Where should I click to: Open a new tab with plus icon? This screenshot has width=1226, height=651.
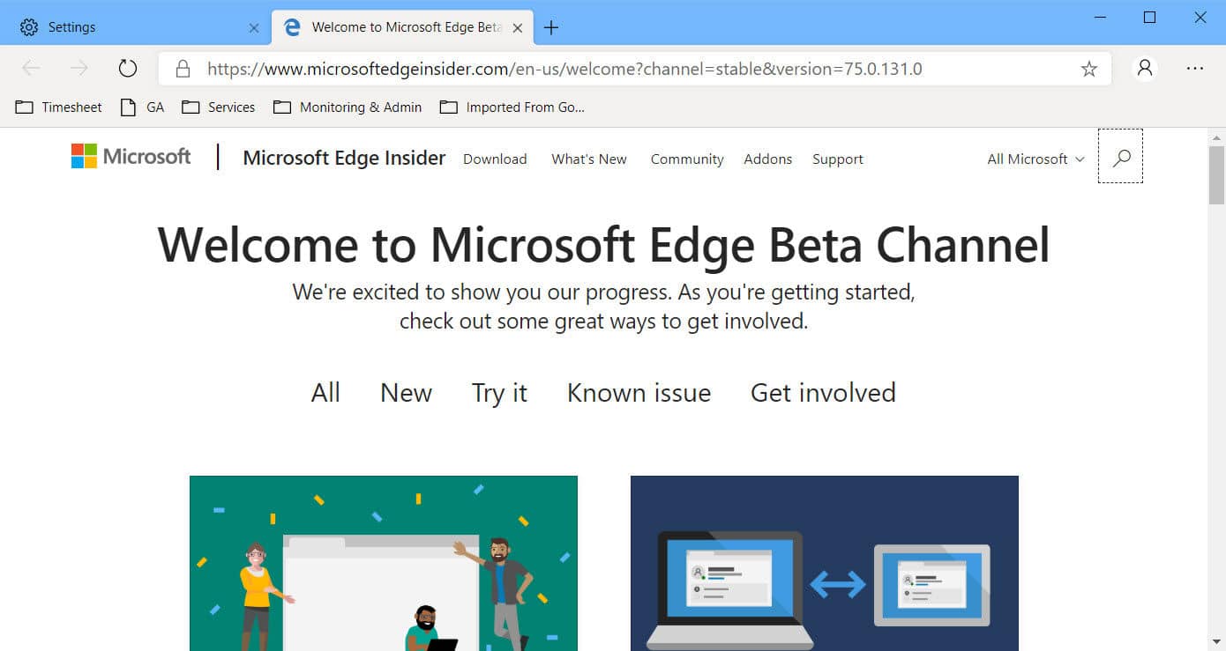coord(551,27)
